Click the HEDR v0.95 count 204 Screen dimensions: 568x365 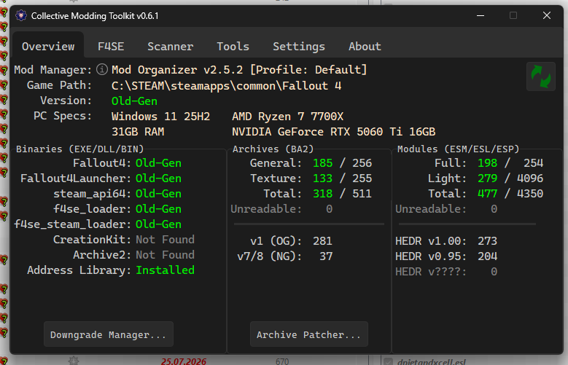[487, 256]
